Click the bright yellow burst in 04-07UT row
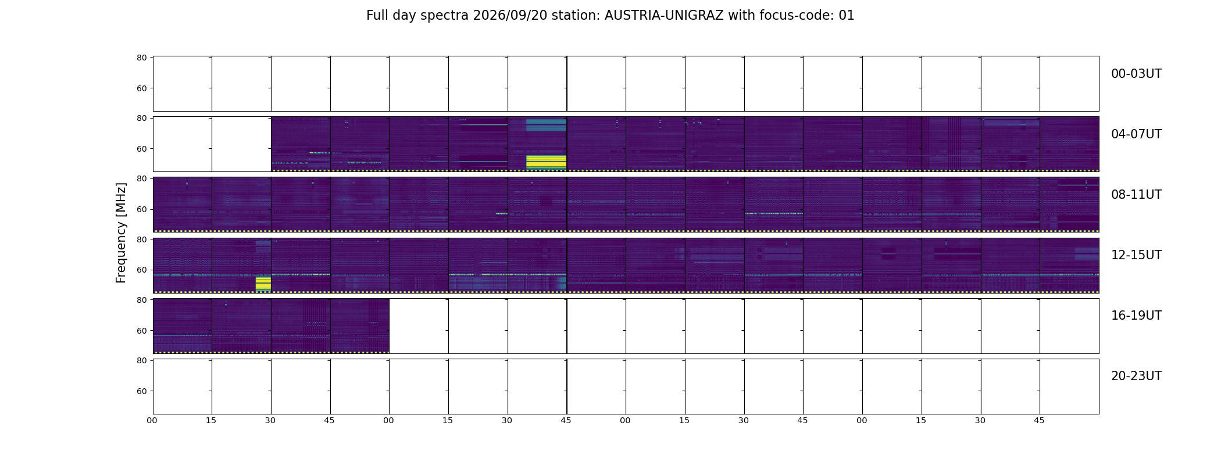 (546, 162)
